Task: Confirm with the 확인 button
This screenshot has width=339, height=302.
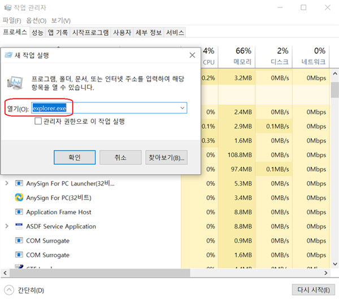Action: [x=75, y=157]
